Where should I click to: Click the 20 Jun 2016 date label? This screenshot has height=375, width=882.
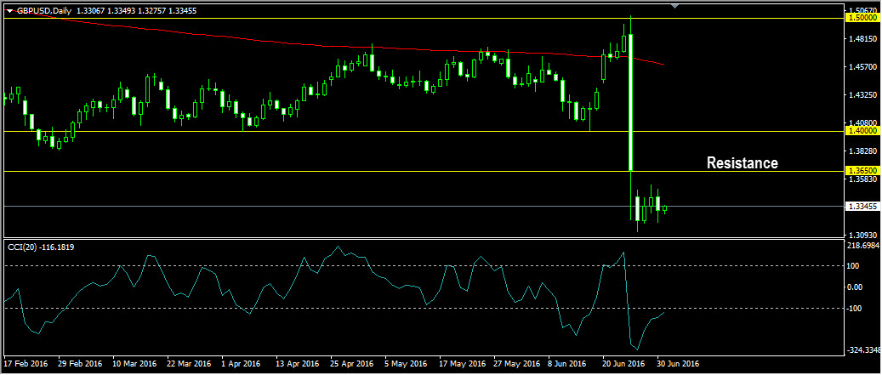624,364
